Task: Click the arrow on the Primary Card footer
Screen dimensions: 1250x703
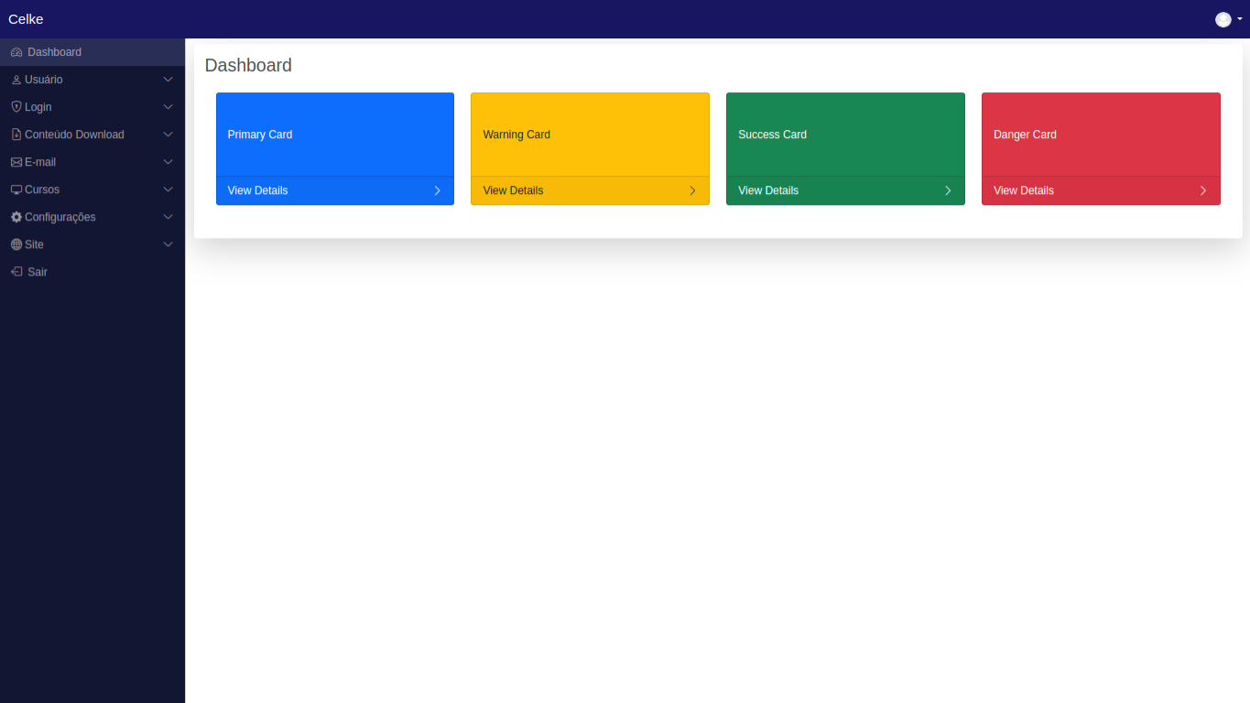Action: 438,190
